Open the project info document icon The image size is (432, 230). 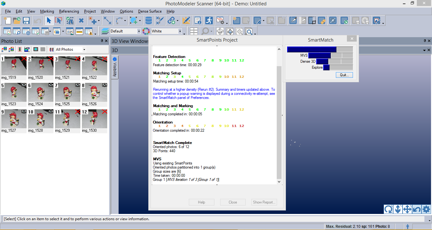pyautogui.click(x=198, y=21)
